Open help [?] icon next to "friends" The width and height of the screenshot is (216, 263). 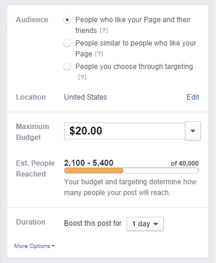pyautogui.click(x=104, y=31)
